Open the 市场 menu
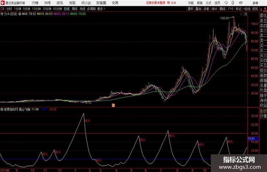Screen dimensions: 267x172 point(47,3)
